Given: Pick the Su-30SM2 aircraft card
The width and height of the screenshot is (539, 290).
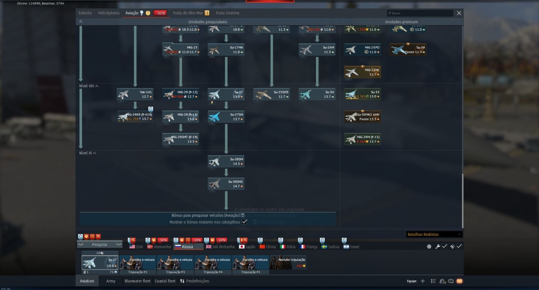Looking at the screenshot, I should click(x=226, y=184).
